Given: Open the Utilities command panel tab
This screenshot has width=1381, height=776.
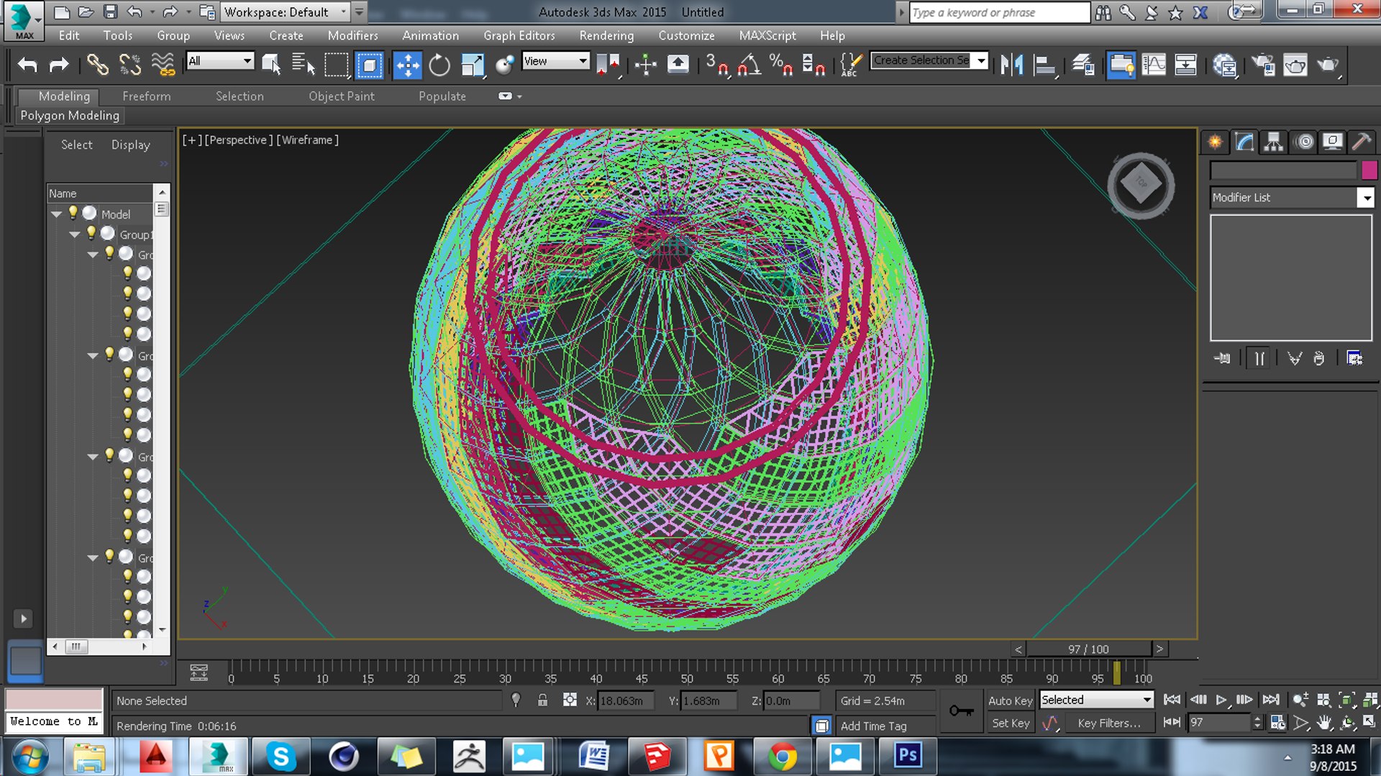Looking at the screenshot, I should pos(1361,142).
